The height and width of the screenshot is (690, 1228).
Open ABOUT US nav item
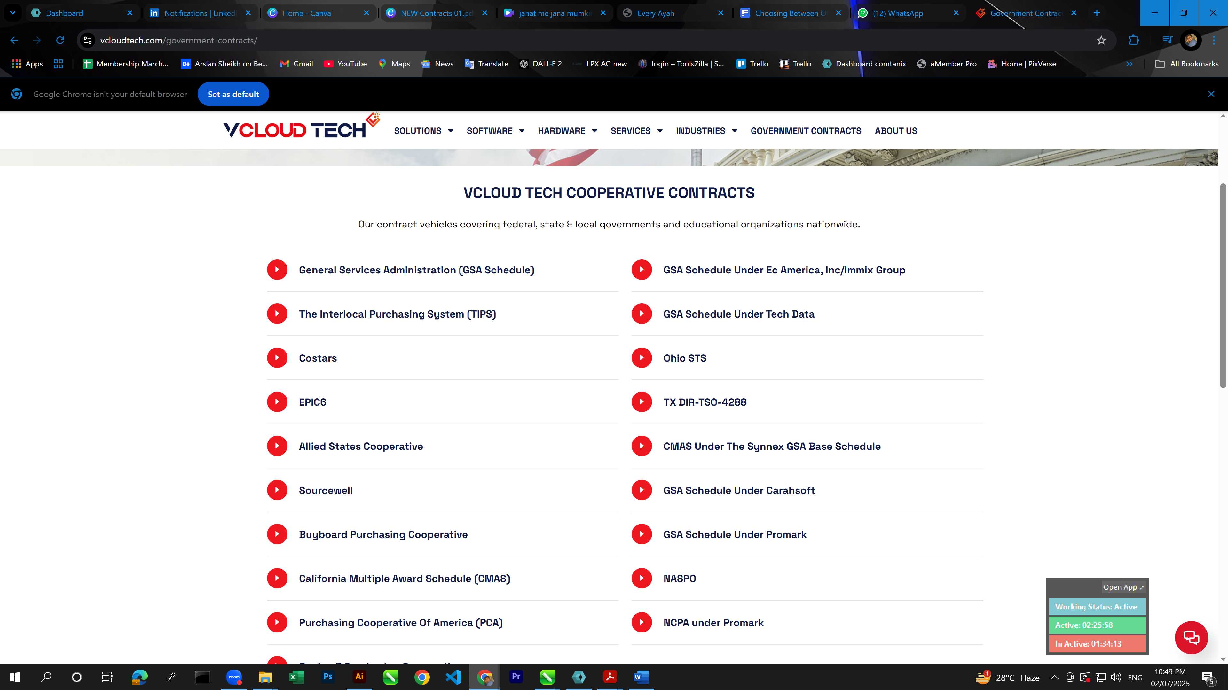(x=896, y=131)
